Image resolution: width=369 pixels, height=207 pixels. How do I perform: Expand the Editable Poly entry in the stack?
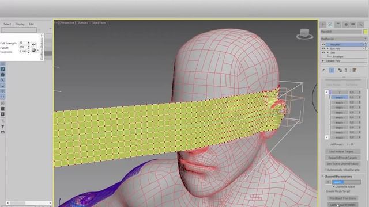pos(323,60)
